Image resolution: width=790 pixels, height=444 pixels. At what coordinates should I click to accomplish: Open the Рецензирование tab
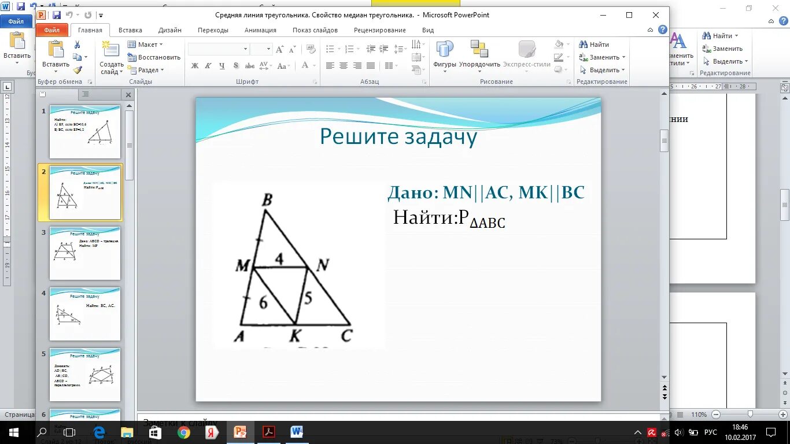[x=380, y=30]
